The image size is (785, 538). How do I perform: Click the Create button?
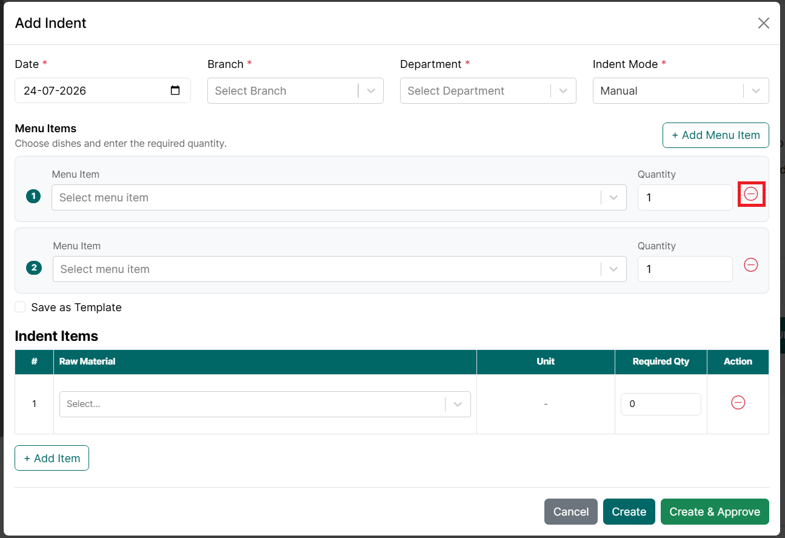pyautogui.click(x=629, y=512)
